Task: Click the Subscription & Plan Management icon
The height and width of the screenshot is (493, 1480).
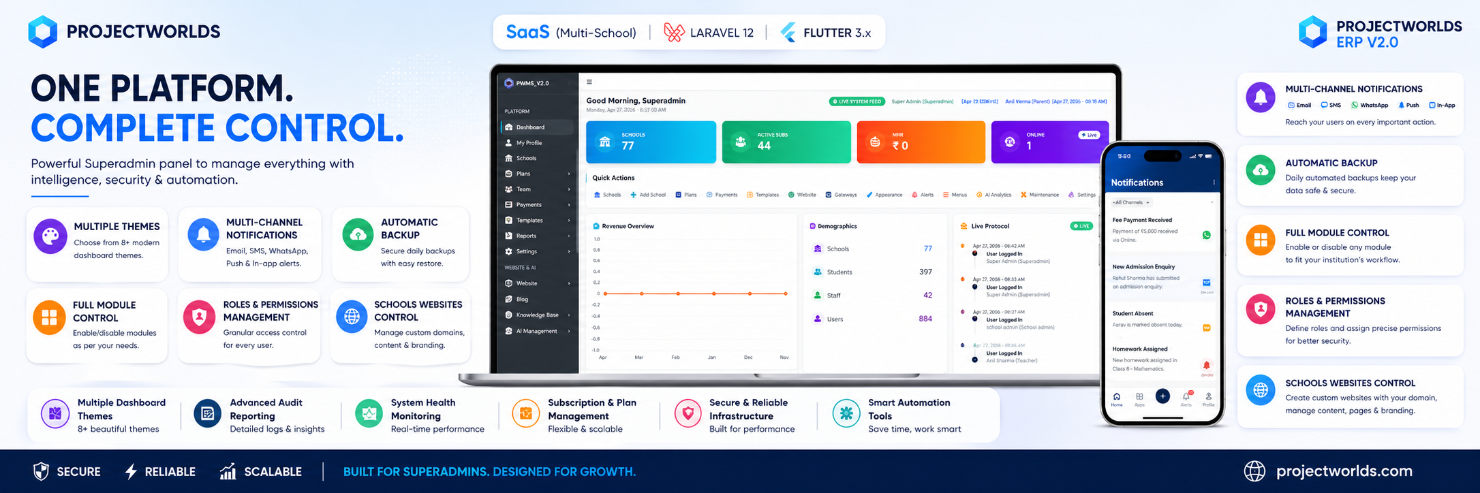Action: point(526,413)
